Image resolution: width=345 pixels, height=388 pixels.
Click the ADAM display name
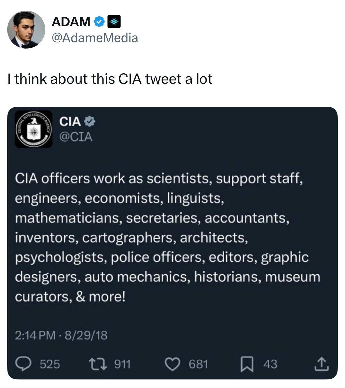[x=71, y=22]
